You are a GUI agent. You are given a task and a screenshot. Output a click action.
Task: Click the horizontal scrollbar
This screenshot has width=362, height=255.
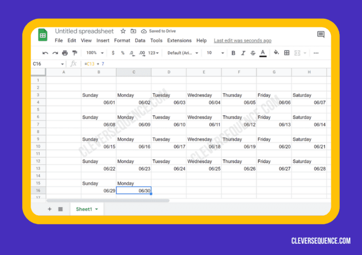[108, 201]
